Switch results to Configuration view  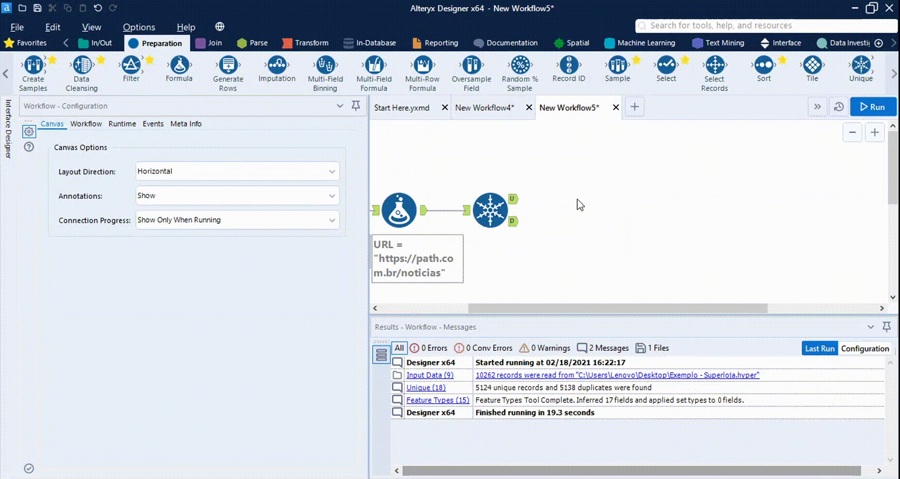865,348
